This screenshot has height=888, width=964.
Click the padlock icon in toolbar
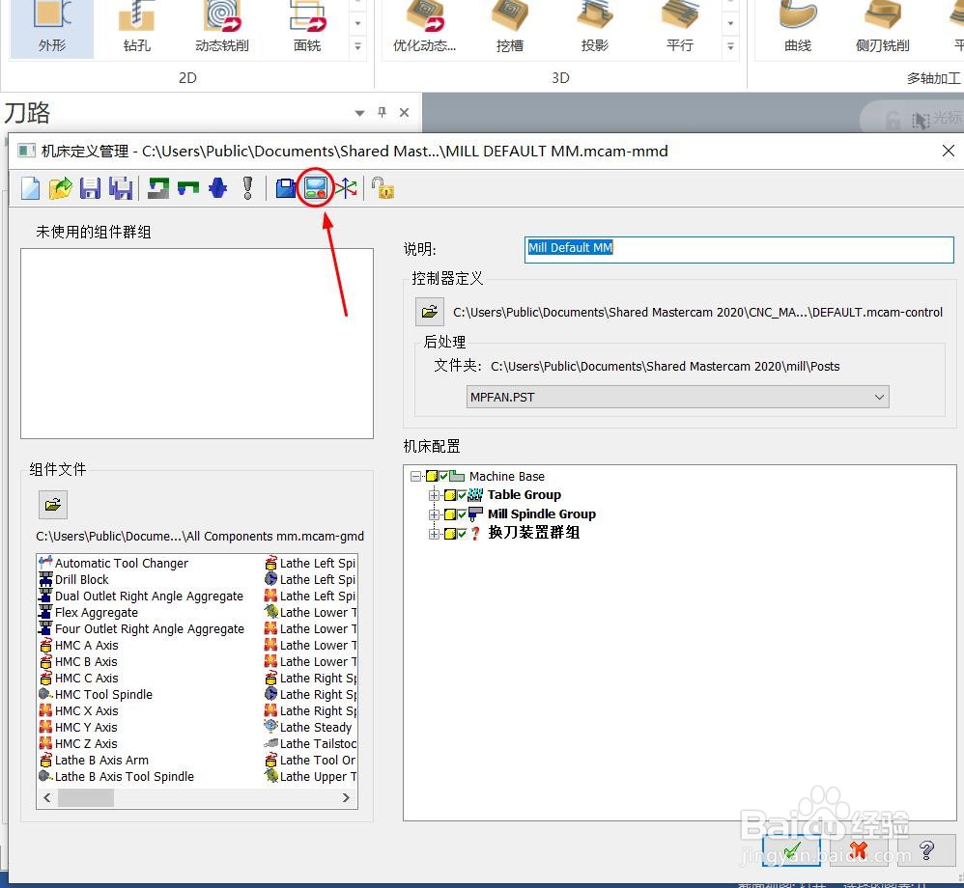[383, 188]
